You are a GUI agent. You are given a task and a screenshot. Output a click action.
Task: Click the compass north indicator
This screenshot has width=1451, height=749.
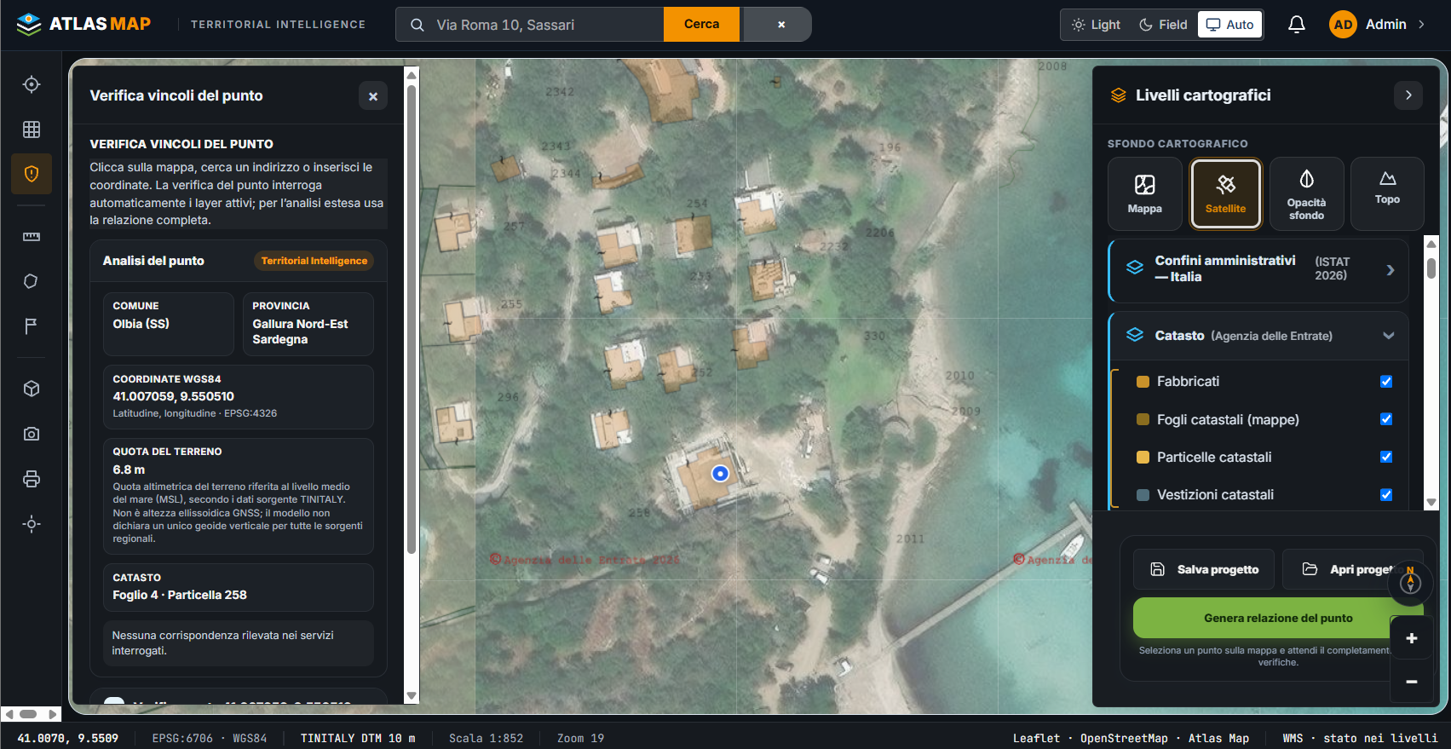[1410, 583]
